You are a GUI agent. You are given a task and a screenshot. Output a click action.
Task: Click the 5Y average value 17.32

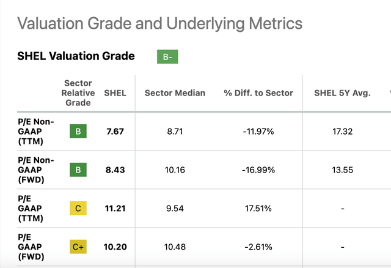(x=342, y=132)
